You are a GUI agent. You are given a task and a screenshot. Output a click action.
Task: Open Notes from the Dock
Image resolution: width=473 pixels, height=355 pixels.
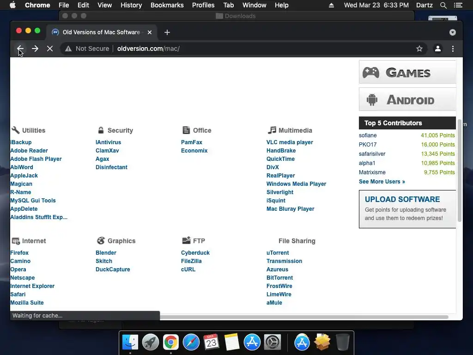click(232, 343)
